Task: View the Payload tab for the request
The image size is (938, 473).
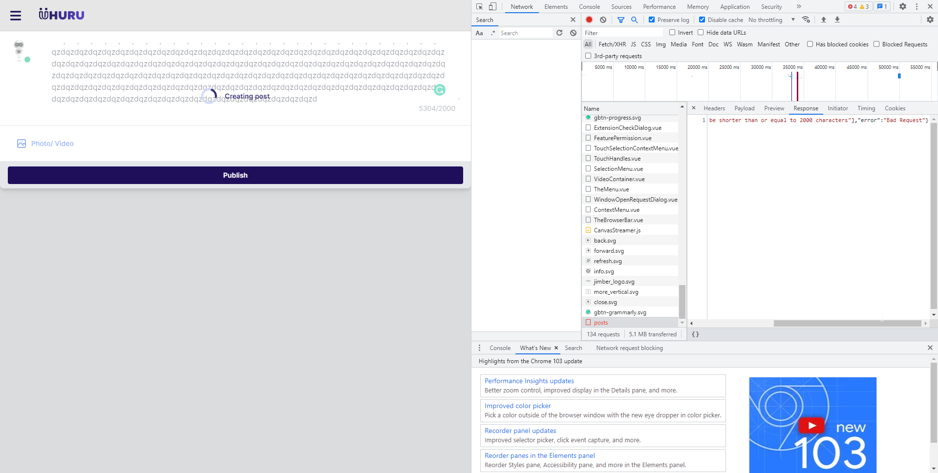Action: tap(745, 108)
